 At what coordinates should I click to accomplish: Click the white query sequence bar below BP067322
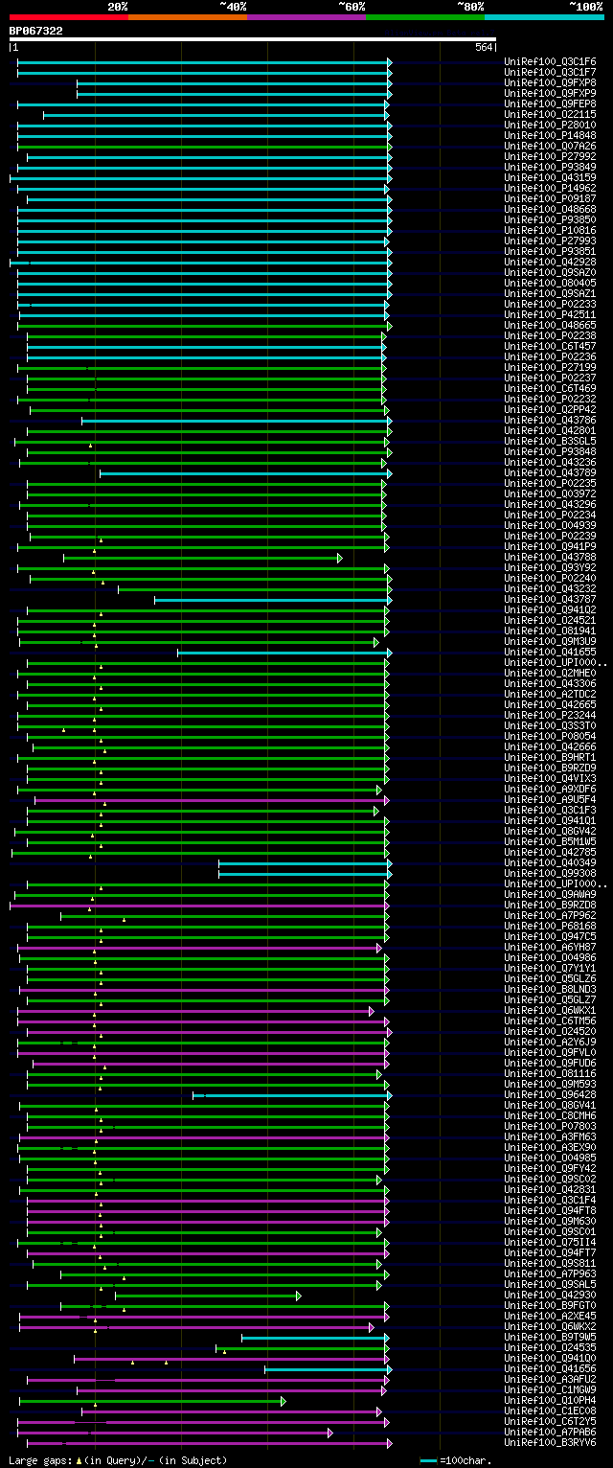tap(252, 39)
